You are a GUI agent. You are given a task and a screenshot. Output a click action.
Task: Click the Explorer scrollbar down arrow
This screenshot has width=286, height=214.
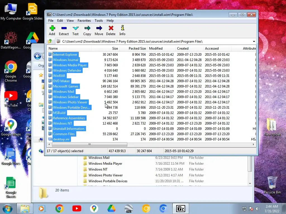tap(250, 183)
